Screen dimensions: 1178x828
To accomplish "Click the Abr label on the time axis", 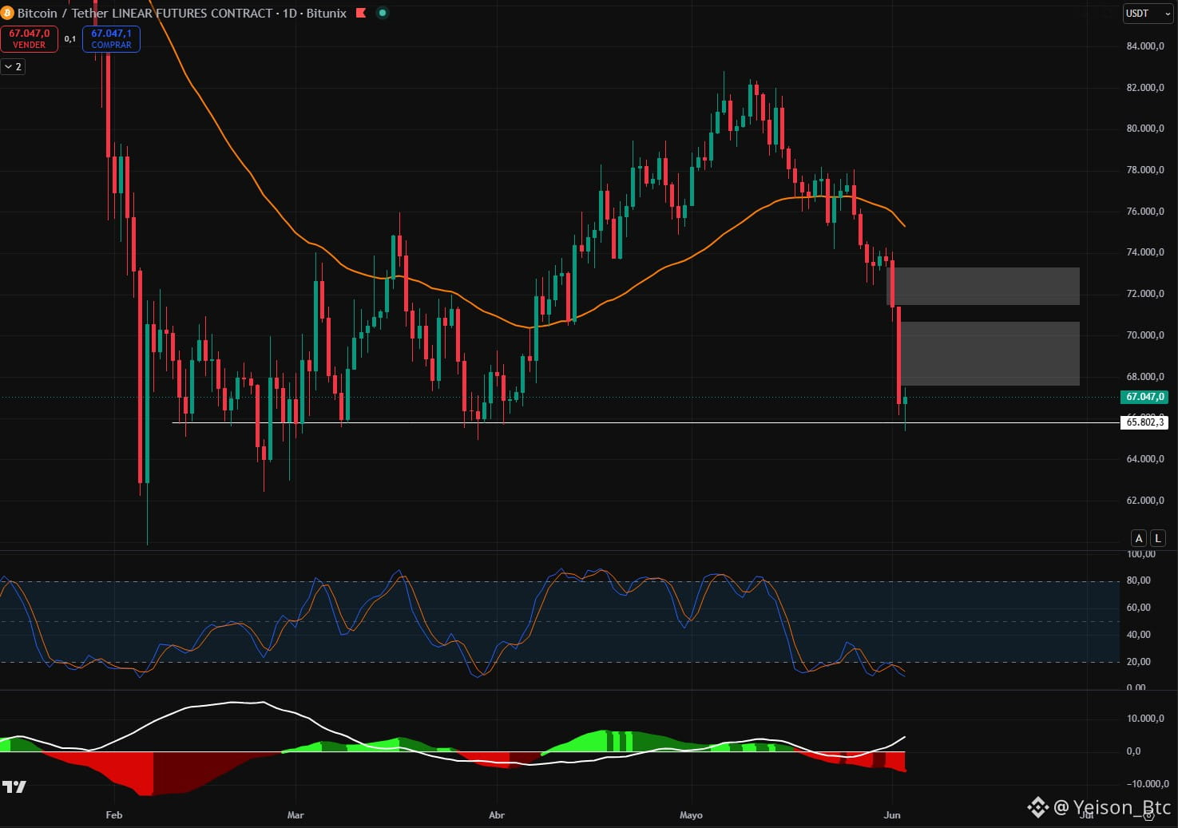I will point(497,815).
